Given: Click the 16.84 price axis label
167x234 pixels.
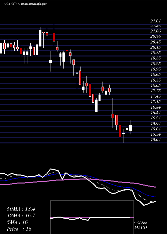Looking at the screenshot, I should coord(155,107).
